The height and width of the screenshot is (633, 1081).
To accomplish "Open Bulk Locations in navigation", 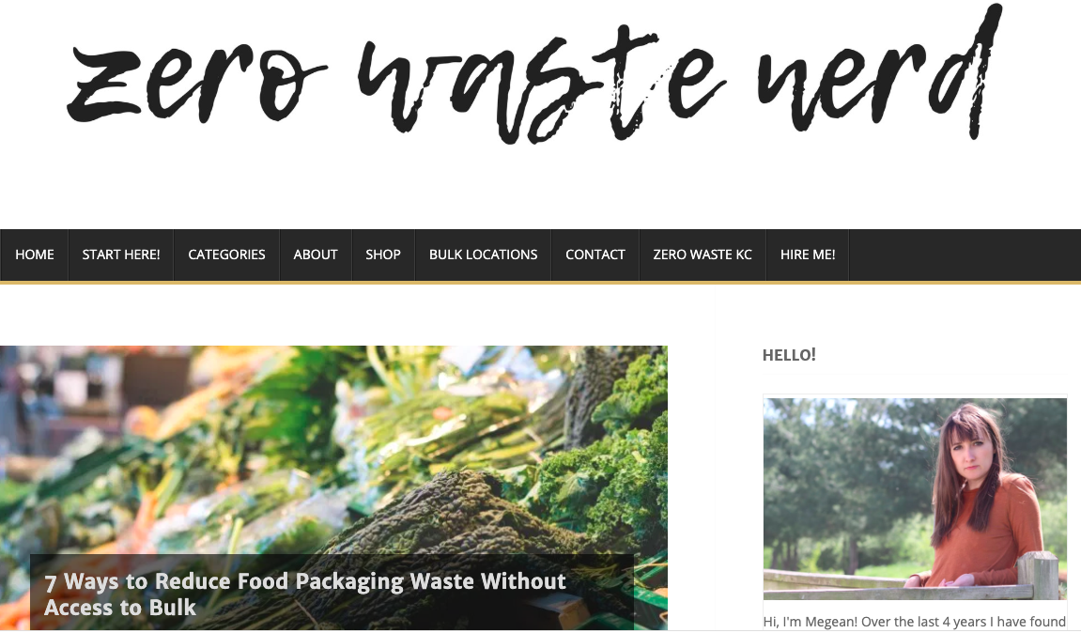I will click(x=483, y=255).
